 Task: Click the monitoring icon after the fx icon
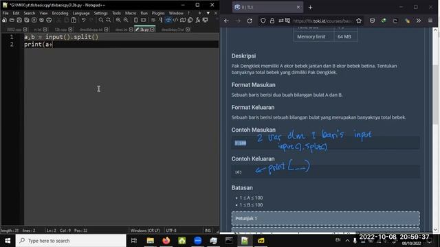[206, 20]
